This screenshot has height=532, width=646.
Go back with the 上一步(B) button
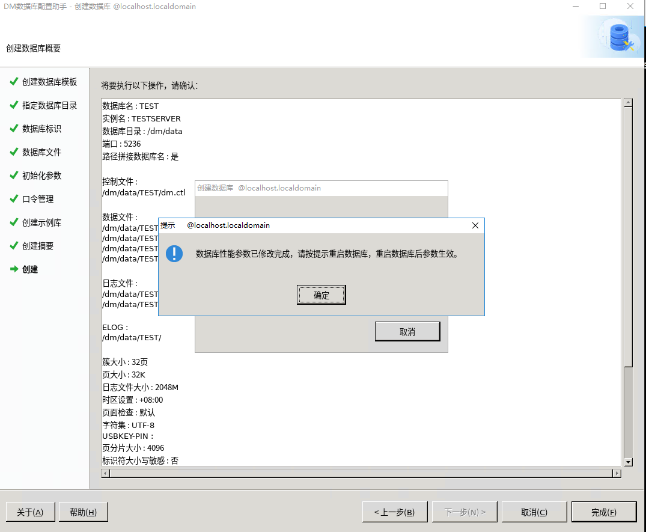(x=394, y=512)
